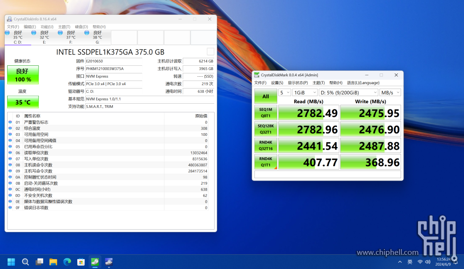Click status dot of row 09 主机写命令次数
464x269 pixels.
(x=10, y=171)
